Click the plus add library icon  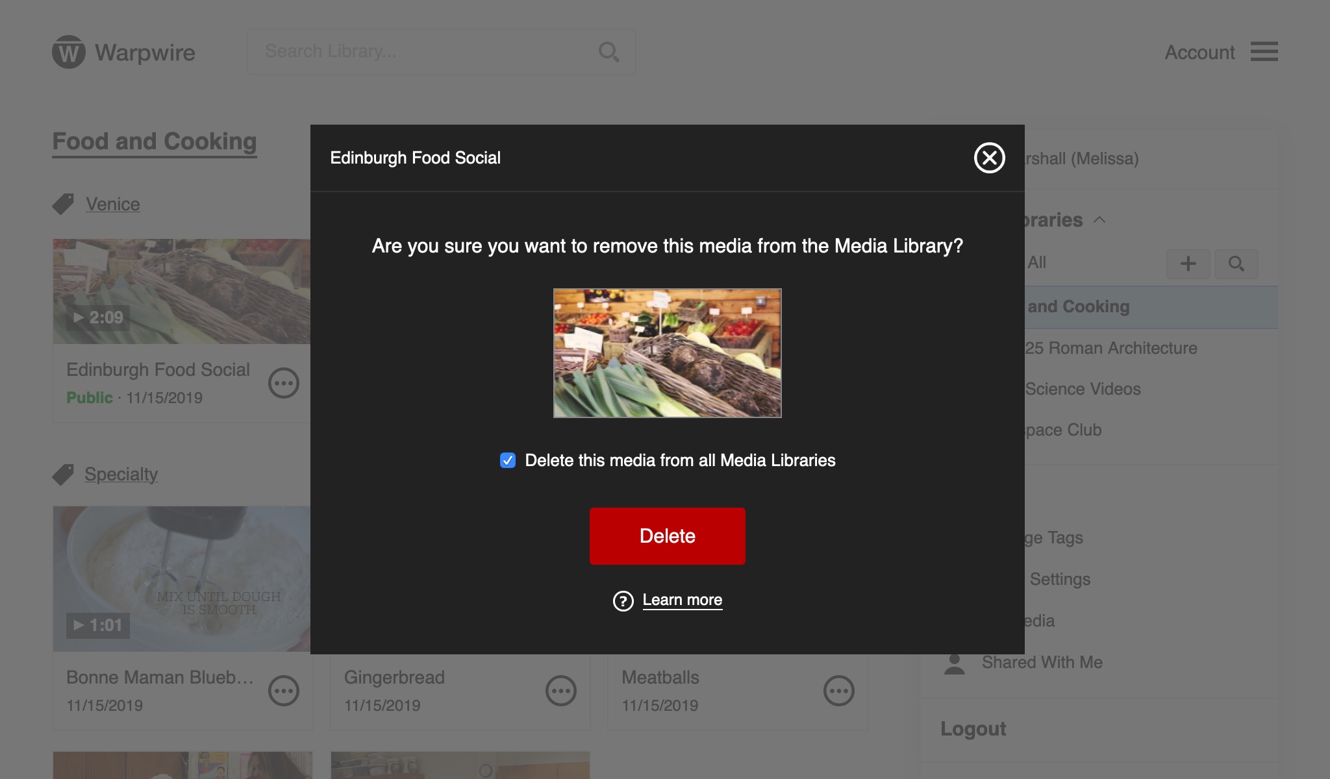click(x=1188, y=264)
